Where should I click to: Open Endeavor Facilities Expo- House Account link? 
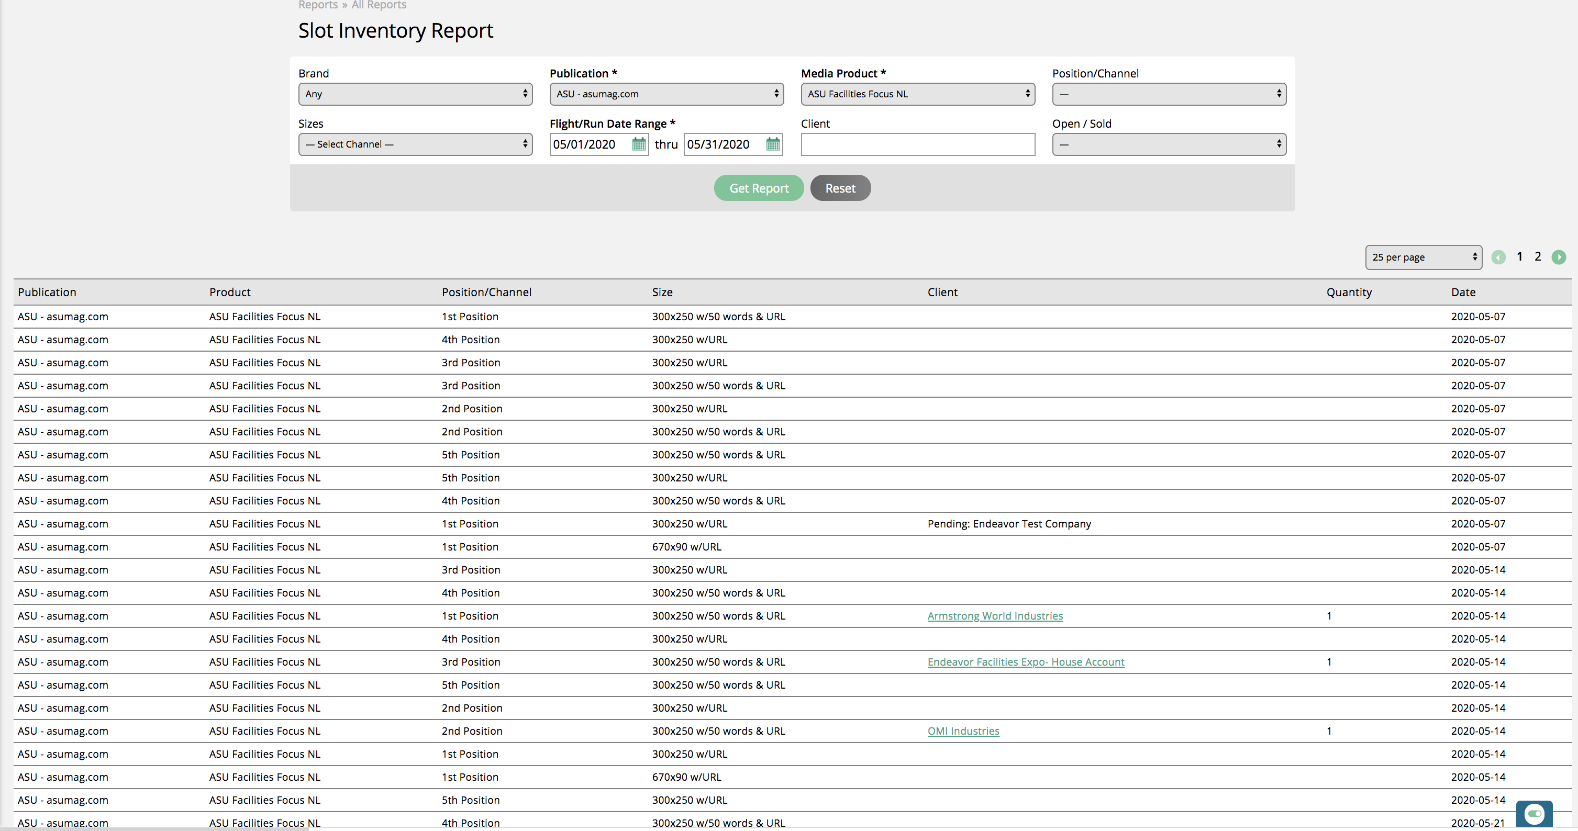(1026, 662)
